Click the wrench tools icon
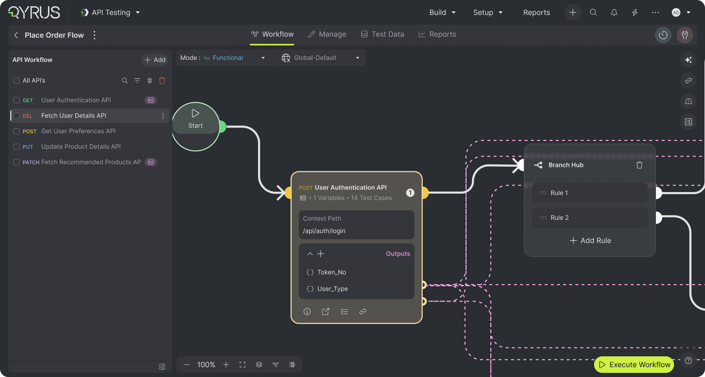 [685, 35]
